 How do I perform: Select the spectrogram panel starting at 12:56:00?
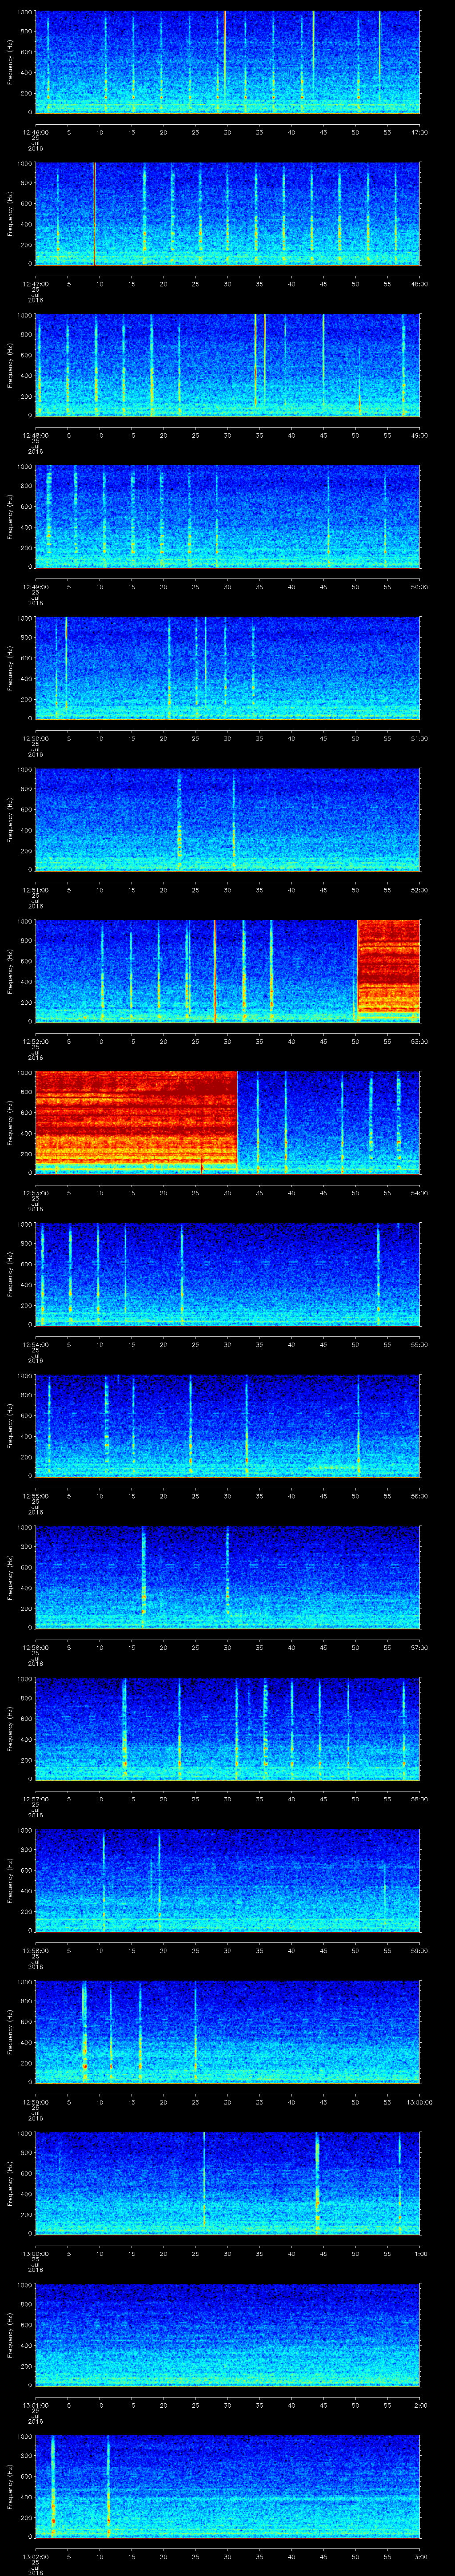(x=228, y=1578)
